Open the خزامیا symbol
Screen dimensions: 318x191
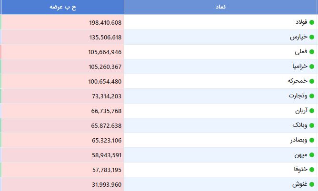click(300, 66)
